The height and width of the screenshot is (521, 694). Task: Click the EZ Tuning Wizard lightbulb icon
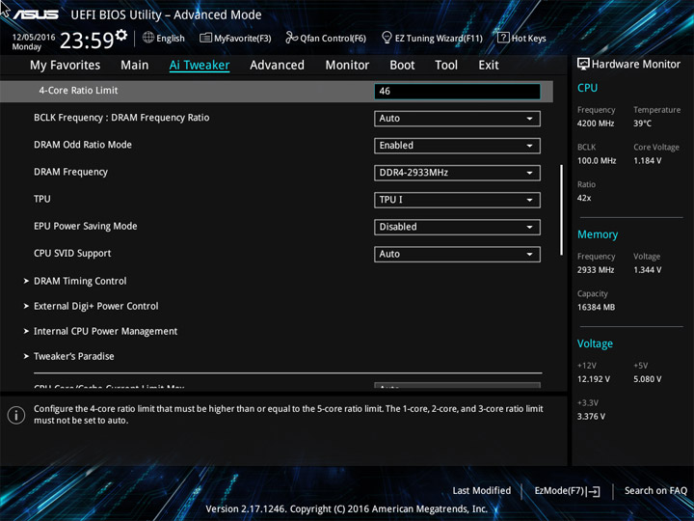pyautogui.click(x=387, y=38)
